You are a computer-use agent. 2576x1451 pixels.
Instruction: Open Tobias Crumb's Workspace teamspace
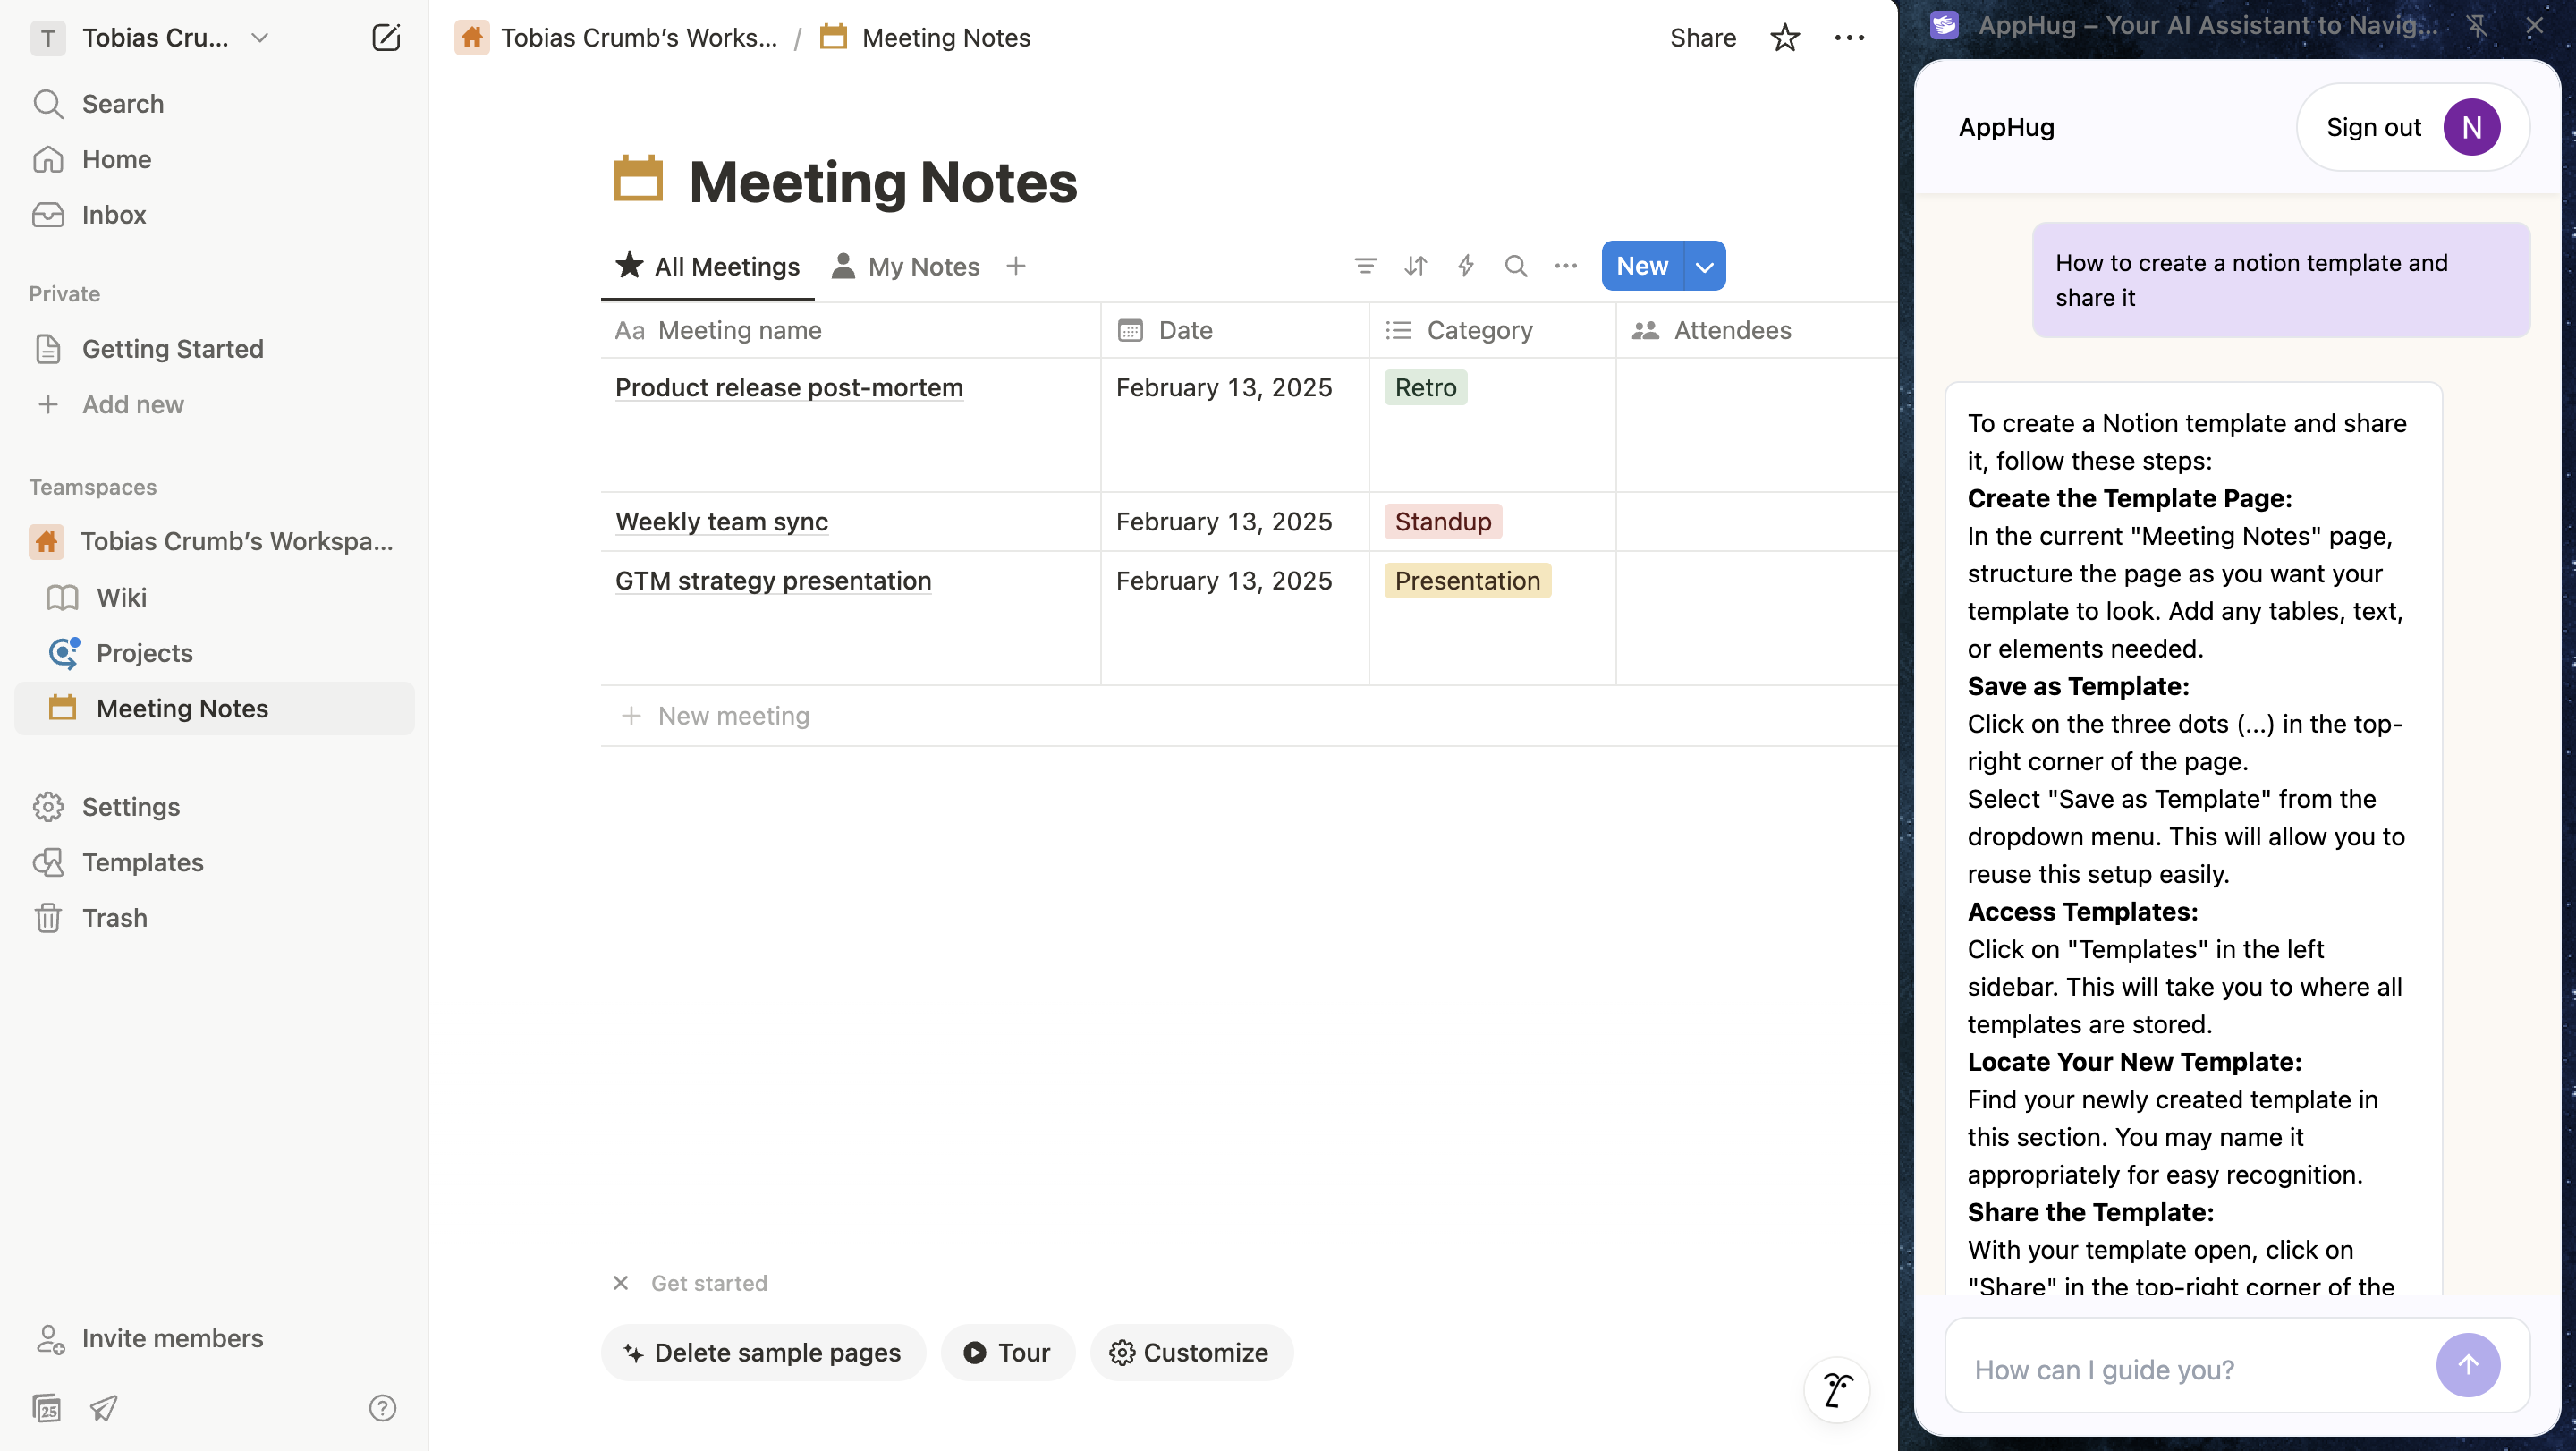click(215, 541)
